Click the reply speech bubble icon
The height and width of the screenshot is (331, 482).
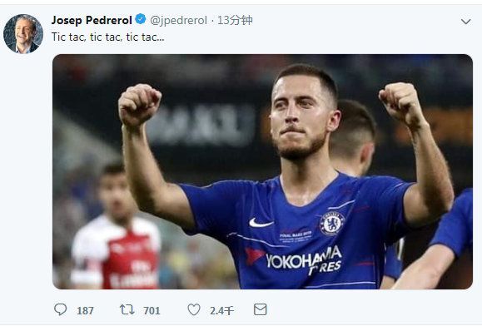coord(60,309)
